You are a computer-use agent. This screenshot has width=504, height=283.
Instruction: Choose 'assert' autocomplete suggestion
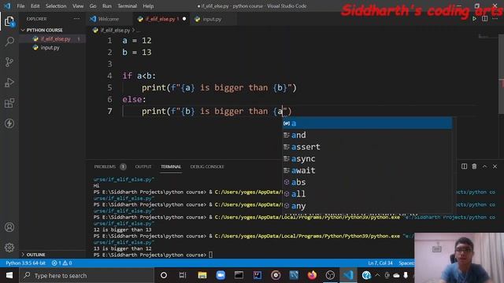coord(367,147)
